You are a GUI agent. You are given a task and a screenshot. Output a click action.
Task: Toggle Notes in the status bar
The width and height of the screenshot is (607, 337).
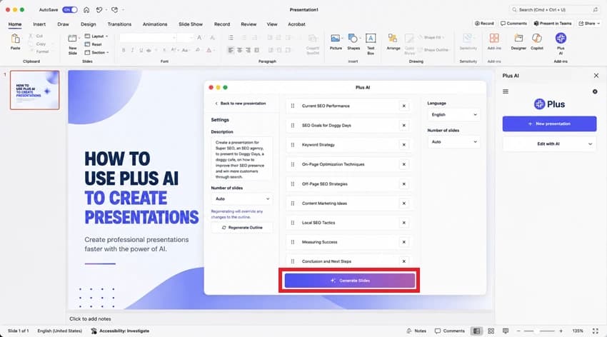tap(416, 331)
